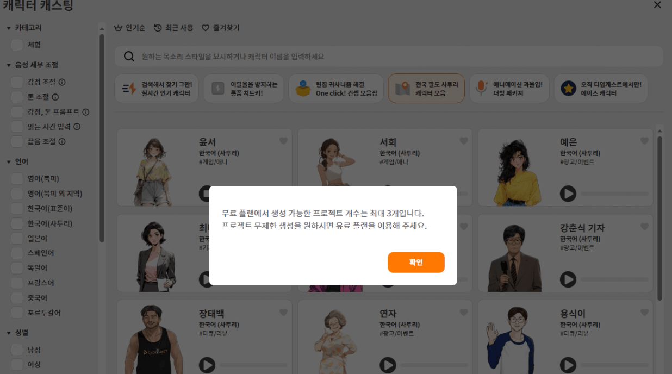This screenshot has width=672, height=374.
Task: Click info icon beside 읽는 시간 입력
Action: [x=77, y=127]
